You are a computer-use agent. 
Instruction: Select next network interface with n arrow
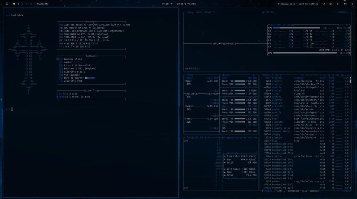click(255, 137)
